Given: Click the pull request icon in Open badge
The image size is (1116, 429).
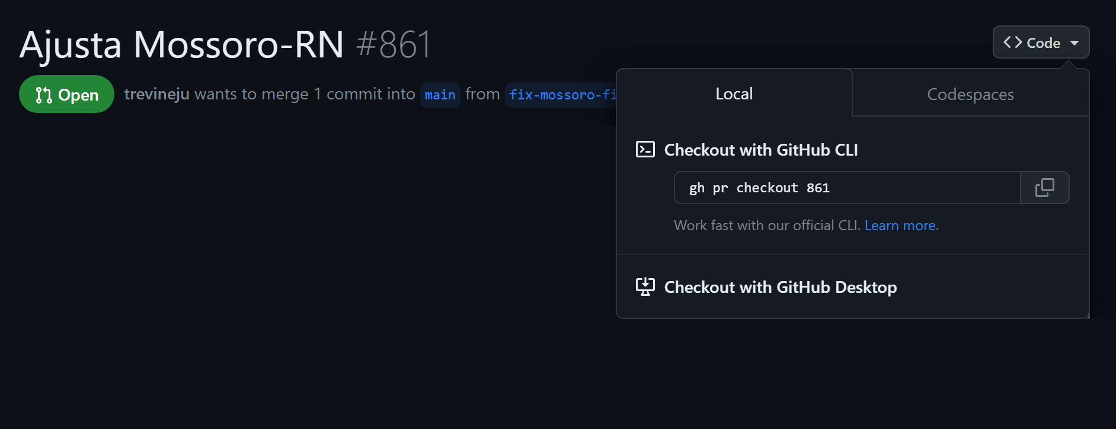Looking at the screenshot, I should point(44,95).
